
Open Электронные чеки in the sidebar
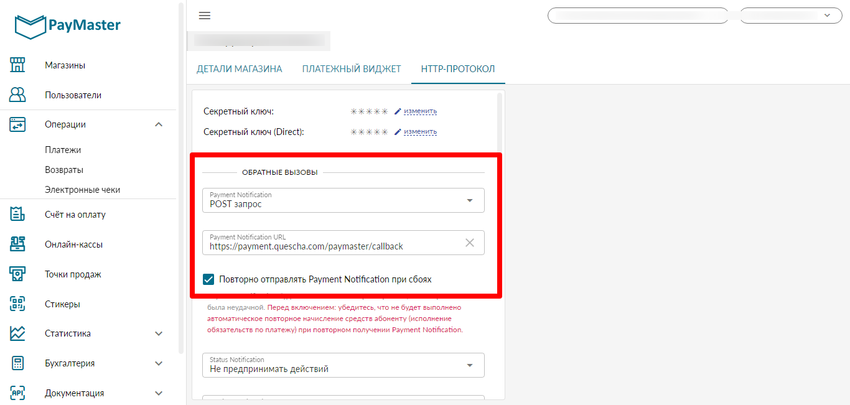coord(82,190)
